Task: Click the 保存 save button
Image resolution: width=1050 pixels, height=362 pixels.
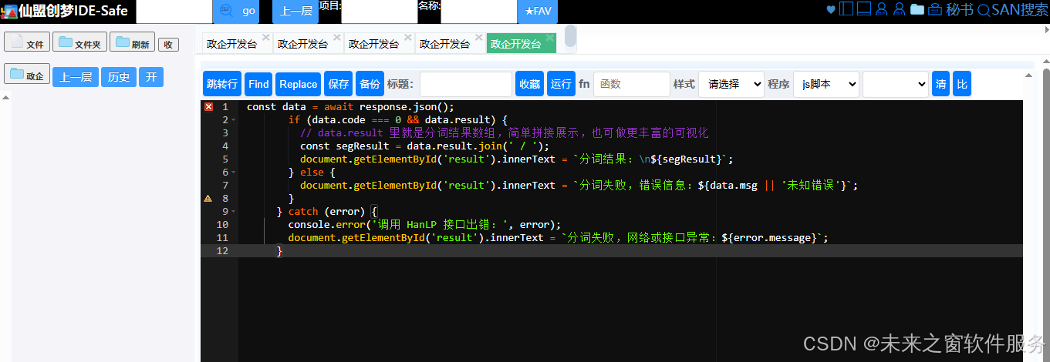Action: [338, 84]
